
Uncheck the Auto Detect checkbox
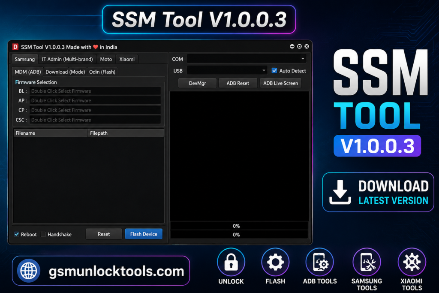coord(274,71)
